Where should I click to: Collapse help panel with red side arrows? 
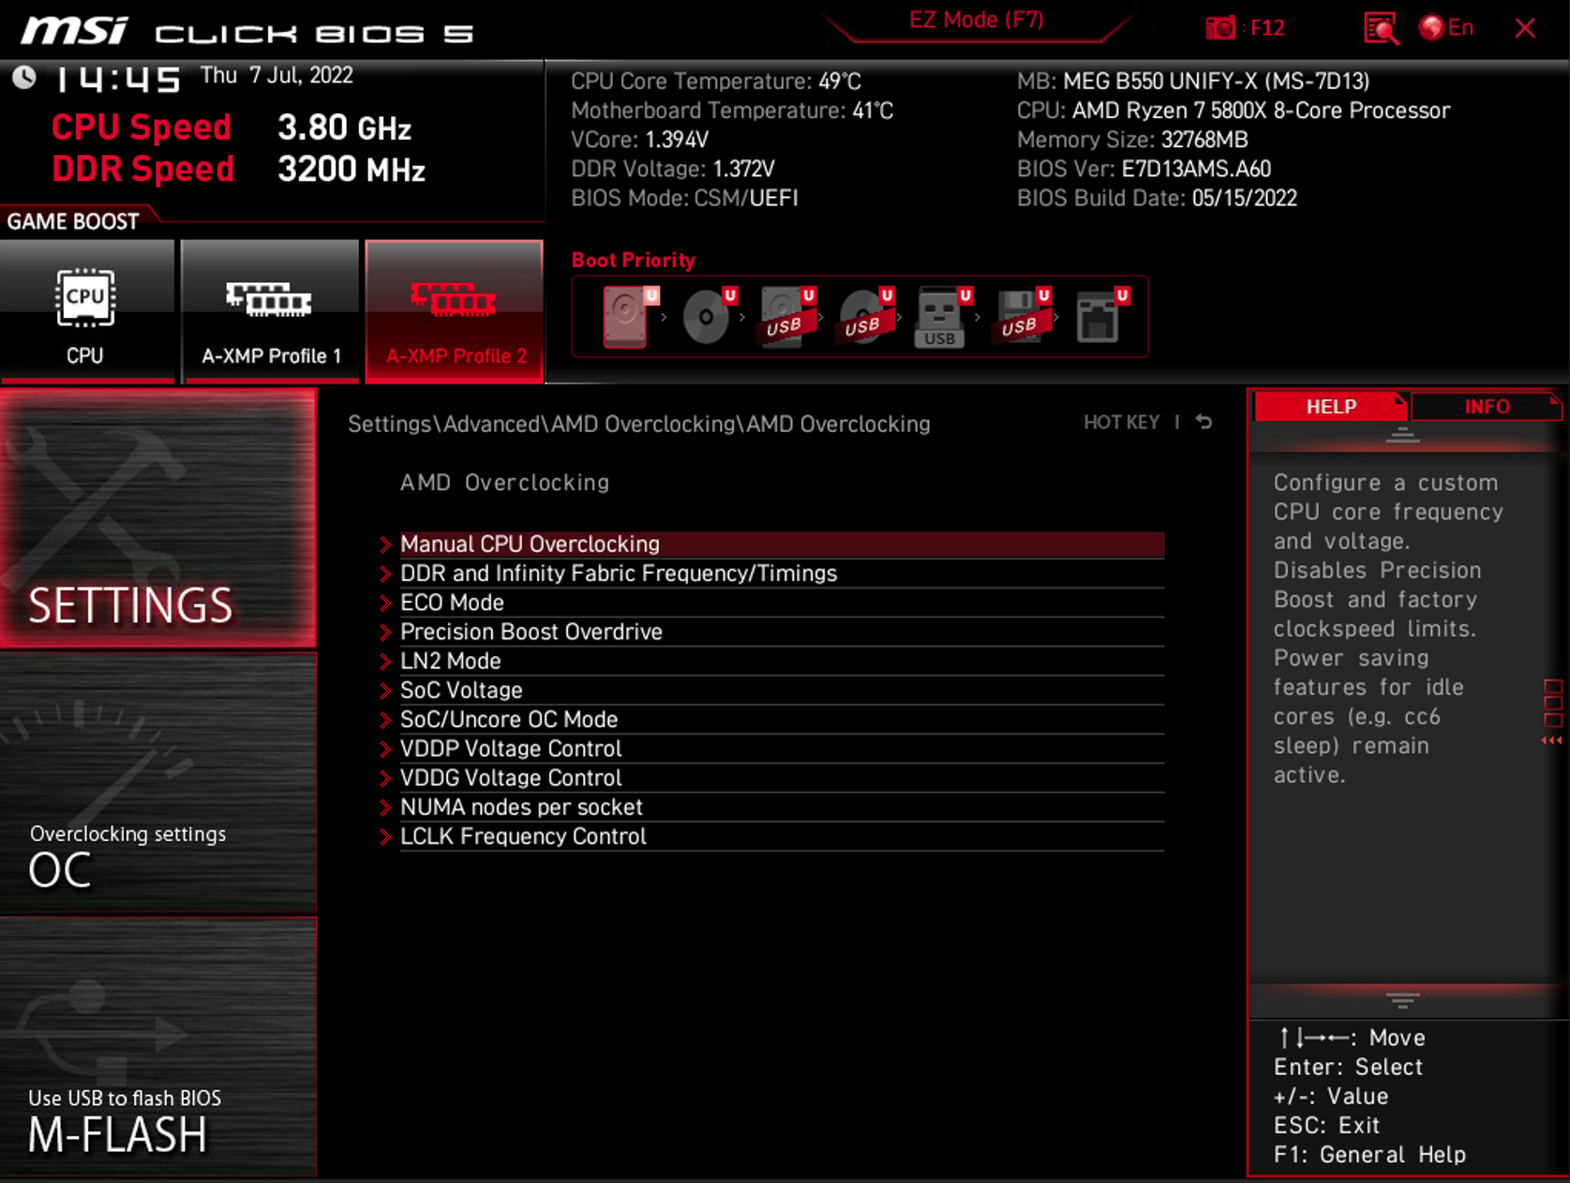(1552, 741)
